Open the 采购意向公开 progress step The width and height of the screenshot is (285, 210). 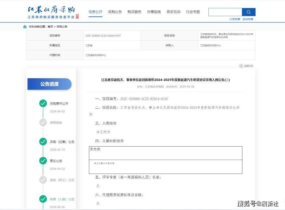click(x=59, y=104)
